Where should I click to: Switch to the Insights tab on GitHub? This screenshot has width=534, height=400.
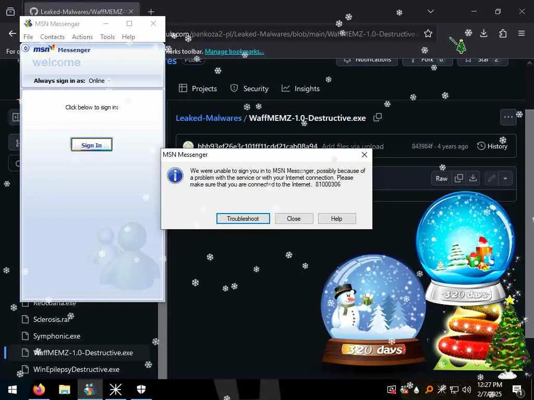pyautogui.click(x=300, y=89)
